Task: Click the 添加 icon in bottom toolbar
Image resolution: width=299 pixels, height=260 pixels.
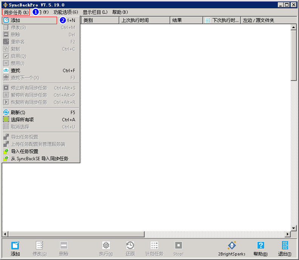Action: (x=15, y=246)
